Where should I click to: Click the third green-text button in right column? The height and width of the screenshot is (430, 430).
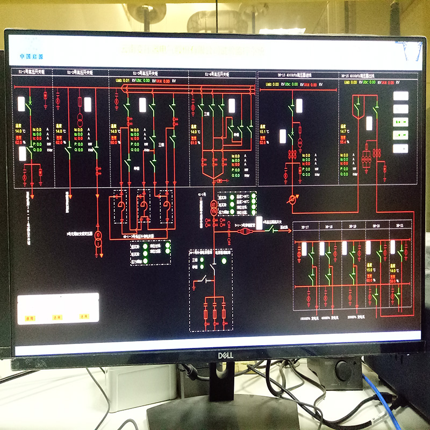click(x=400, y=122)
